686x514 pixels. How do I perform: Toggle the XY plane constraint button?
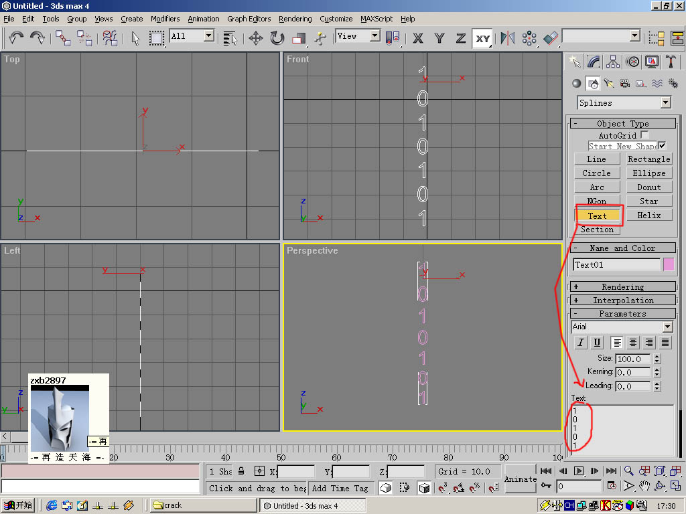[482, 38]
